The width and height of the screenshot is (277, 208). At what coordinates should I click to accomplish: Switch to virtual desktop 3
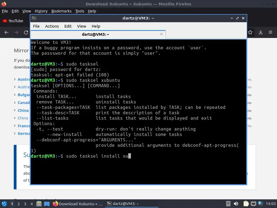click(25, 204)
